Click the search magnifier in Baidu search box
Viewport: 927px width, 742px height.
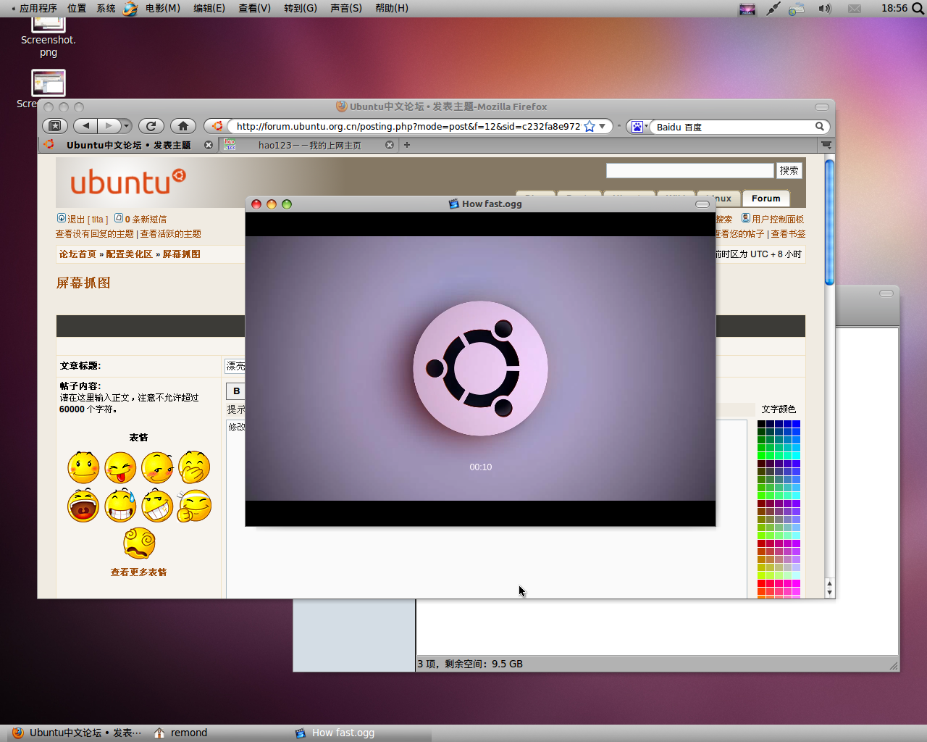(820, 126)
